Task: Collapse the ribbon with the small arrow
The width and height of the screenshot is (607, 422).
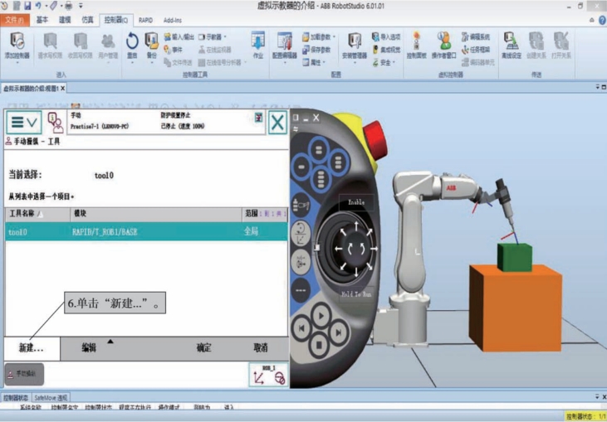Action: pos(591,20)
